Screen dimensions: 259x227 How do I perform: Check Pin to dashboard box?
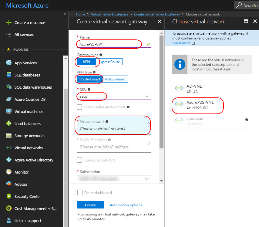point(80,192)
